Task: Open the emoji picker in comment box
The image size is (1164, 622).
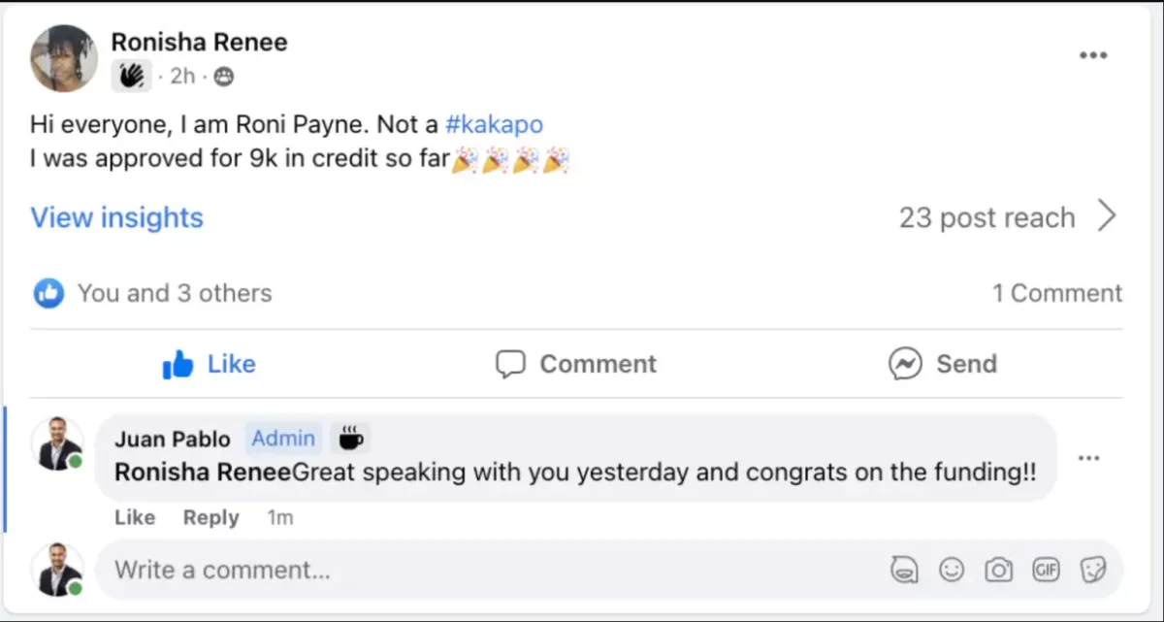Action: pos(952,570)
